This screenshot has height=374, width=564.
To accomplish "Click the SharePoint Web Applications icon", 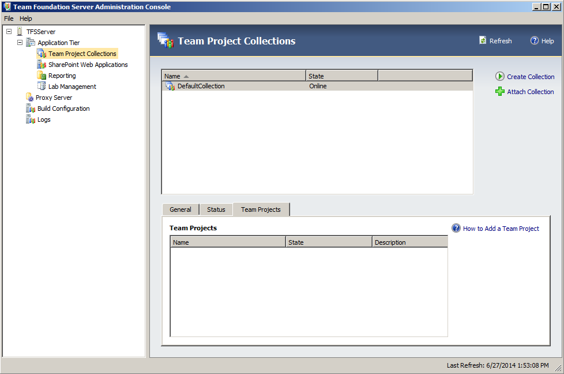I will pos(42,65).
